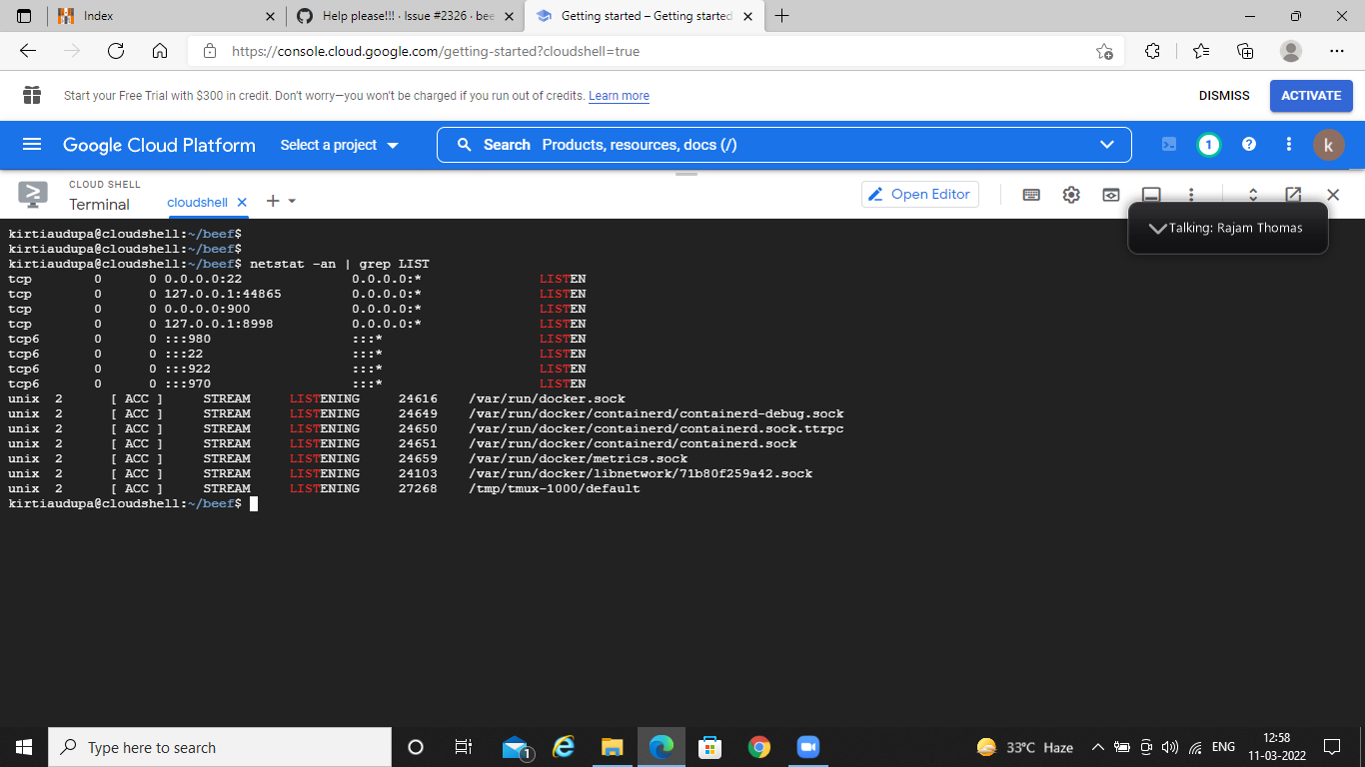Minimize the Cloud Shell terminal panel
The image size is (1365, 767).
coord(1151,195)
